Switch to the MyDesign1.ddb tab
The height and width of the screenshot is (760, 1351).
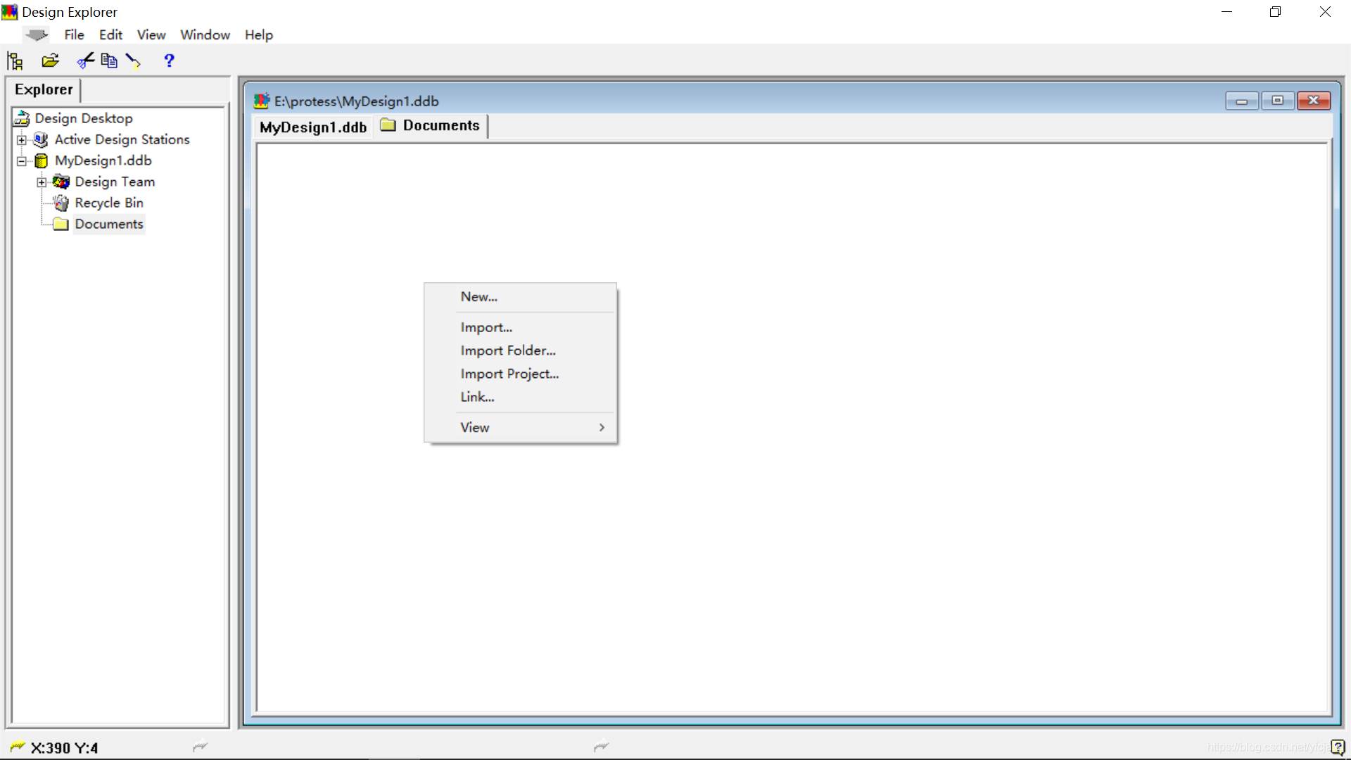tap(313, 127)
